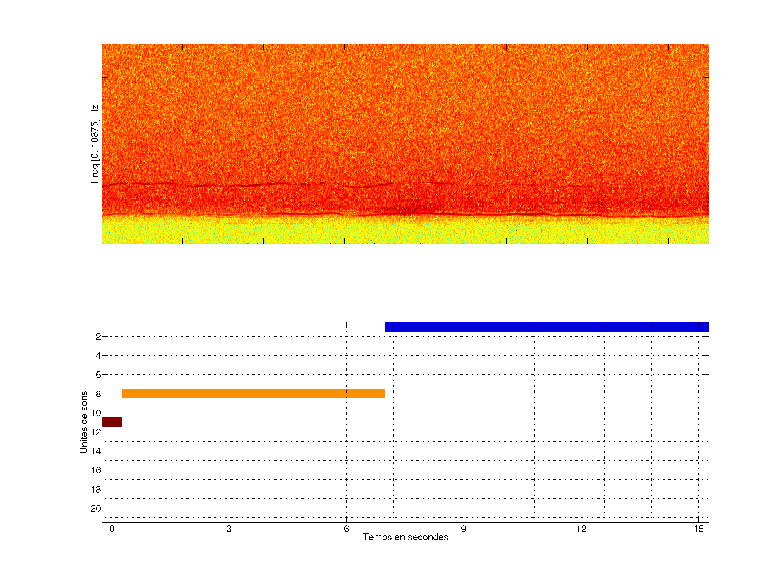Click x-axis tick label 15

pos(698,529)
